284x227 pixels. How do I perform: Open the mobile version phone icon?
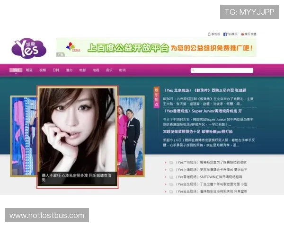click(210, 34)
